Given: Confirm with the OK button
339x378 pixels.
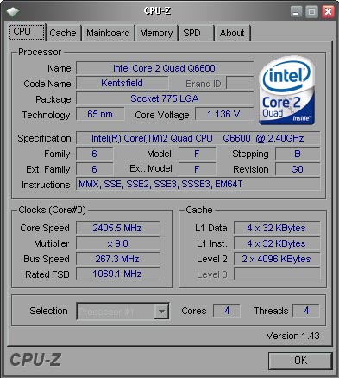Looking at the screenshot, I should coord(300,361).
